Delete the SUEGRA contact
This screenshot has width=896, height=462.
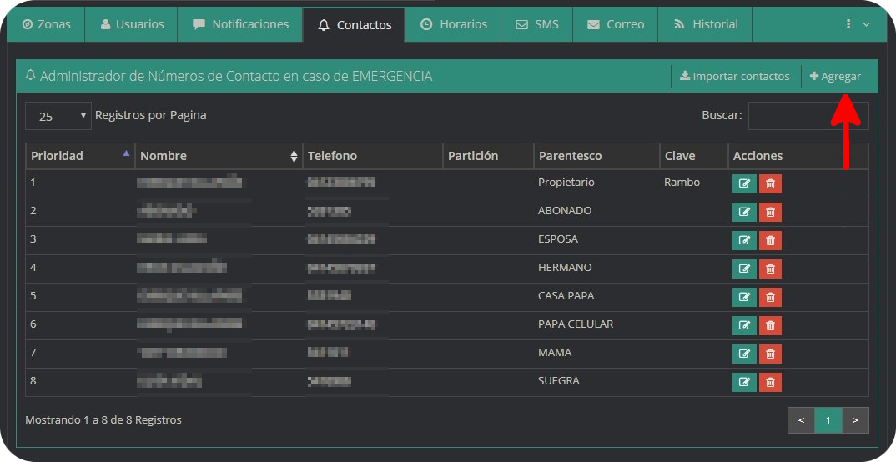coord(770,382)
